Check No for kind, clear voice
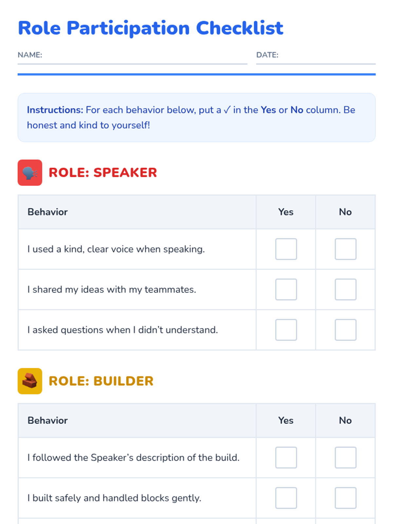This screenshot has height=524, width=393. (345, 249)
